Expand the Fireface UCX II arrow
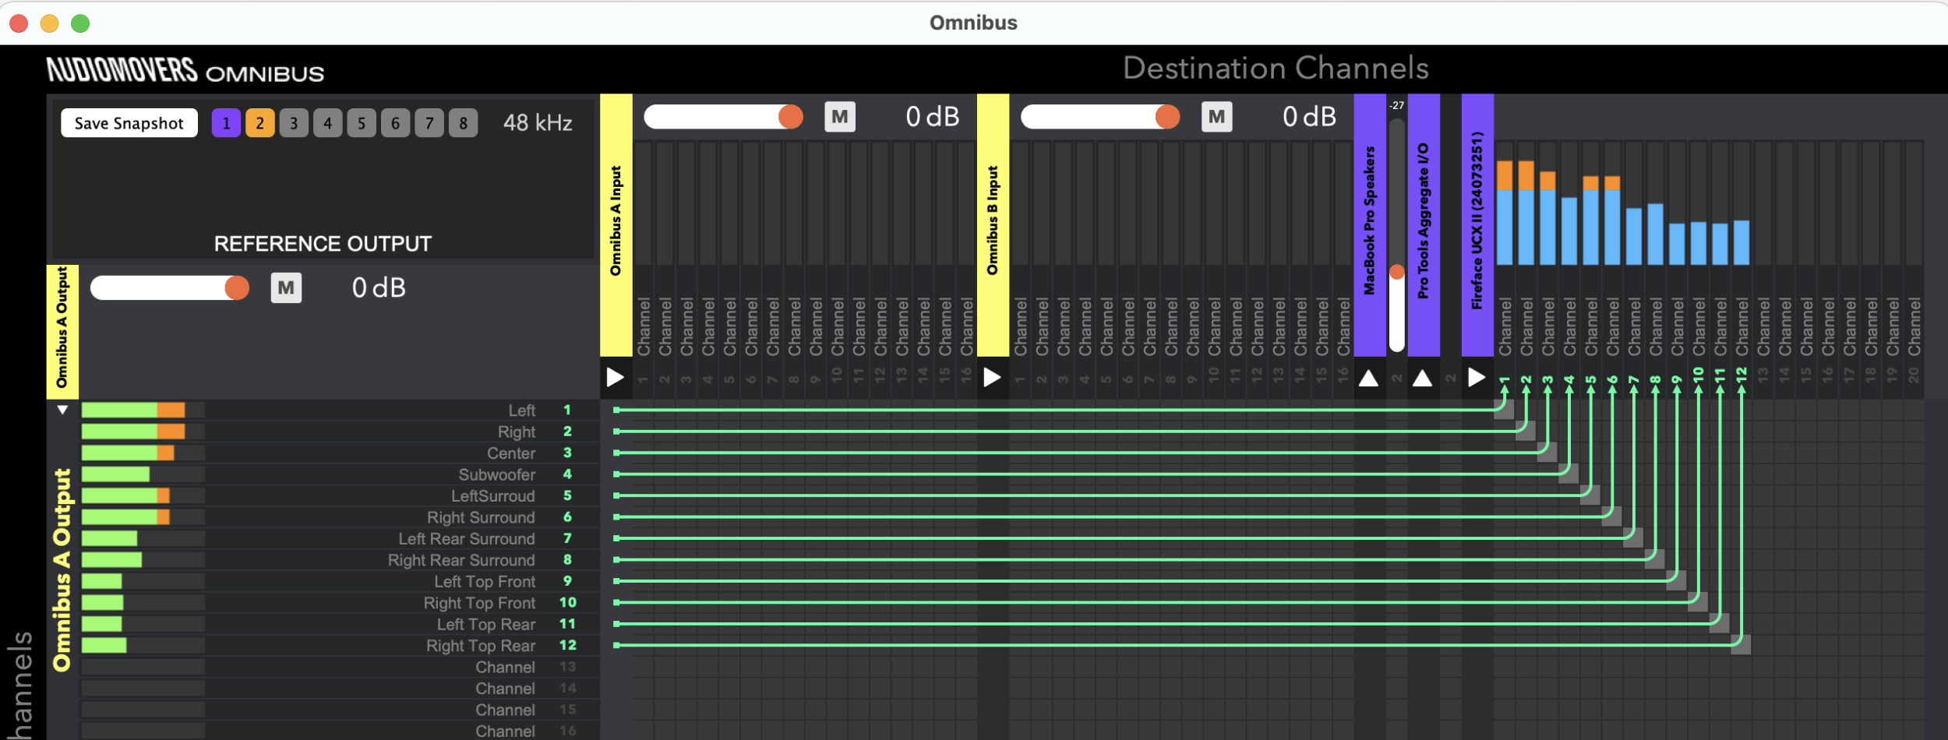 click(x=1476, y=378)
